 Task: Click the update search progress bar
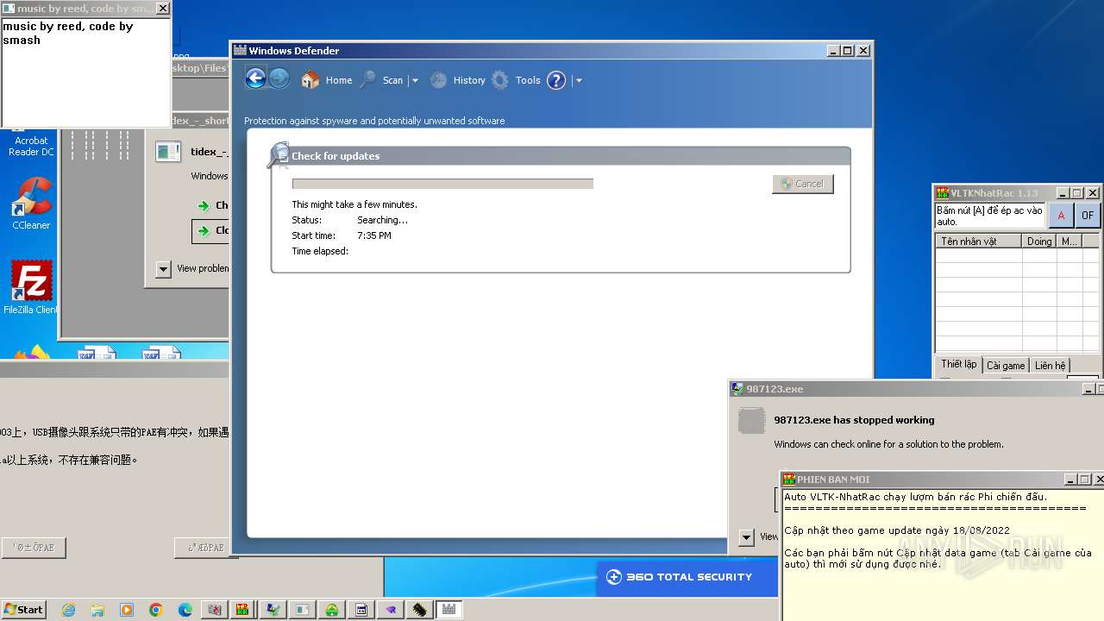click(x=442, y=184)
